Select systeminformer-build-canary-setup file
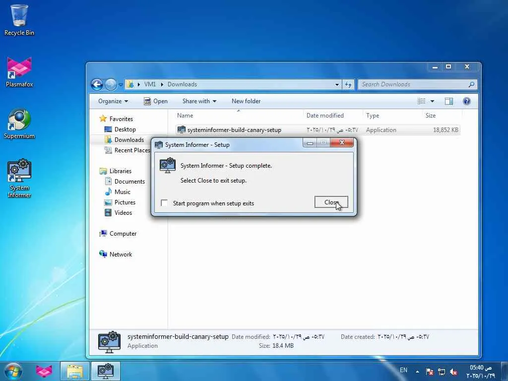This screenshot has width=508, height=381. (234, 130)
